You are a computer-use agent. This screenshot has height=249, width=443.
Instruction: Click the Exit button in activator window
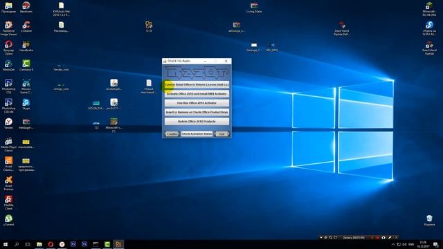pyautogui.click(x=221, y=133)
